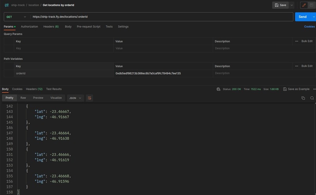316x195 pixels.
Task: Click line number 143 in response
Action: click(9, 111)
